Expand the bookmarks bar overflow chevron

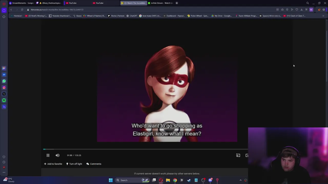pos(323,16)
